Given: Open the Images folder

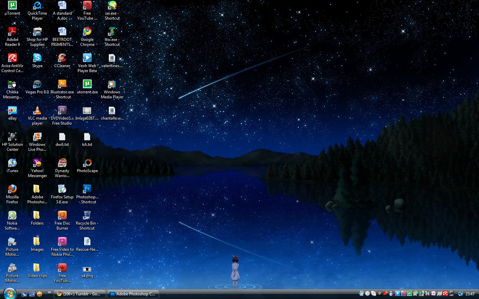Looking at the screenshot, I should (x=37, y=245).
